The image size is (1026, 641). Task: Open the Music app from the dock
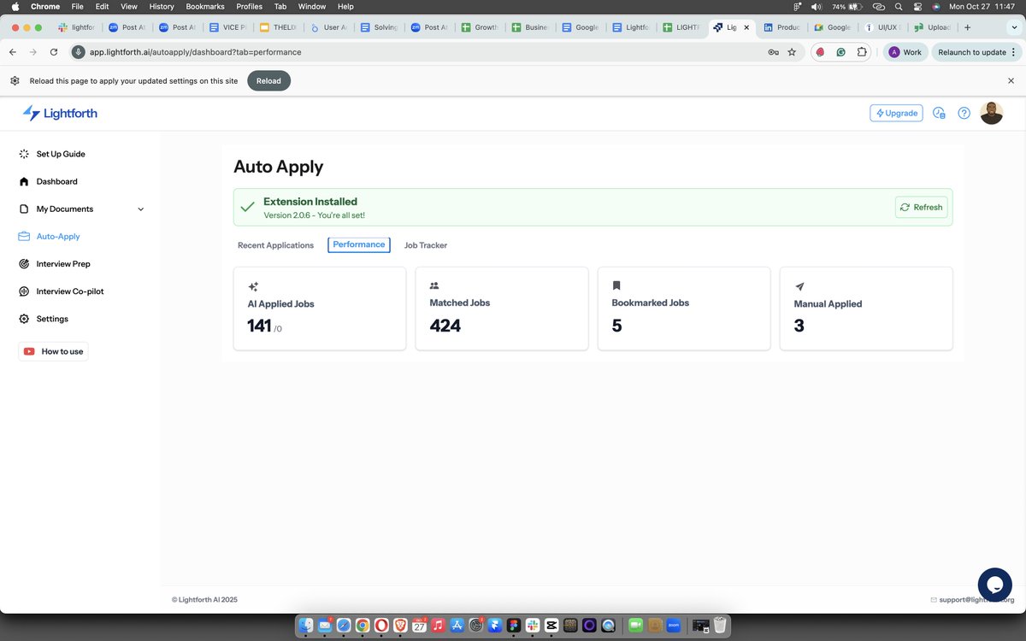point(438,626)
